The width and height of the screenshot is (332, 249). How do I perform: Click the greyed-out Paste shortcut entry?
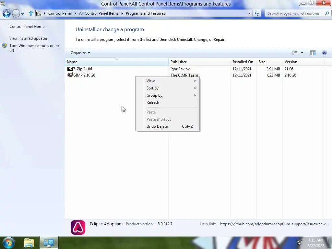167,119
